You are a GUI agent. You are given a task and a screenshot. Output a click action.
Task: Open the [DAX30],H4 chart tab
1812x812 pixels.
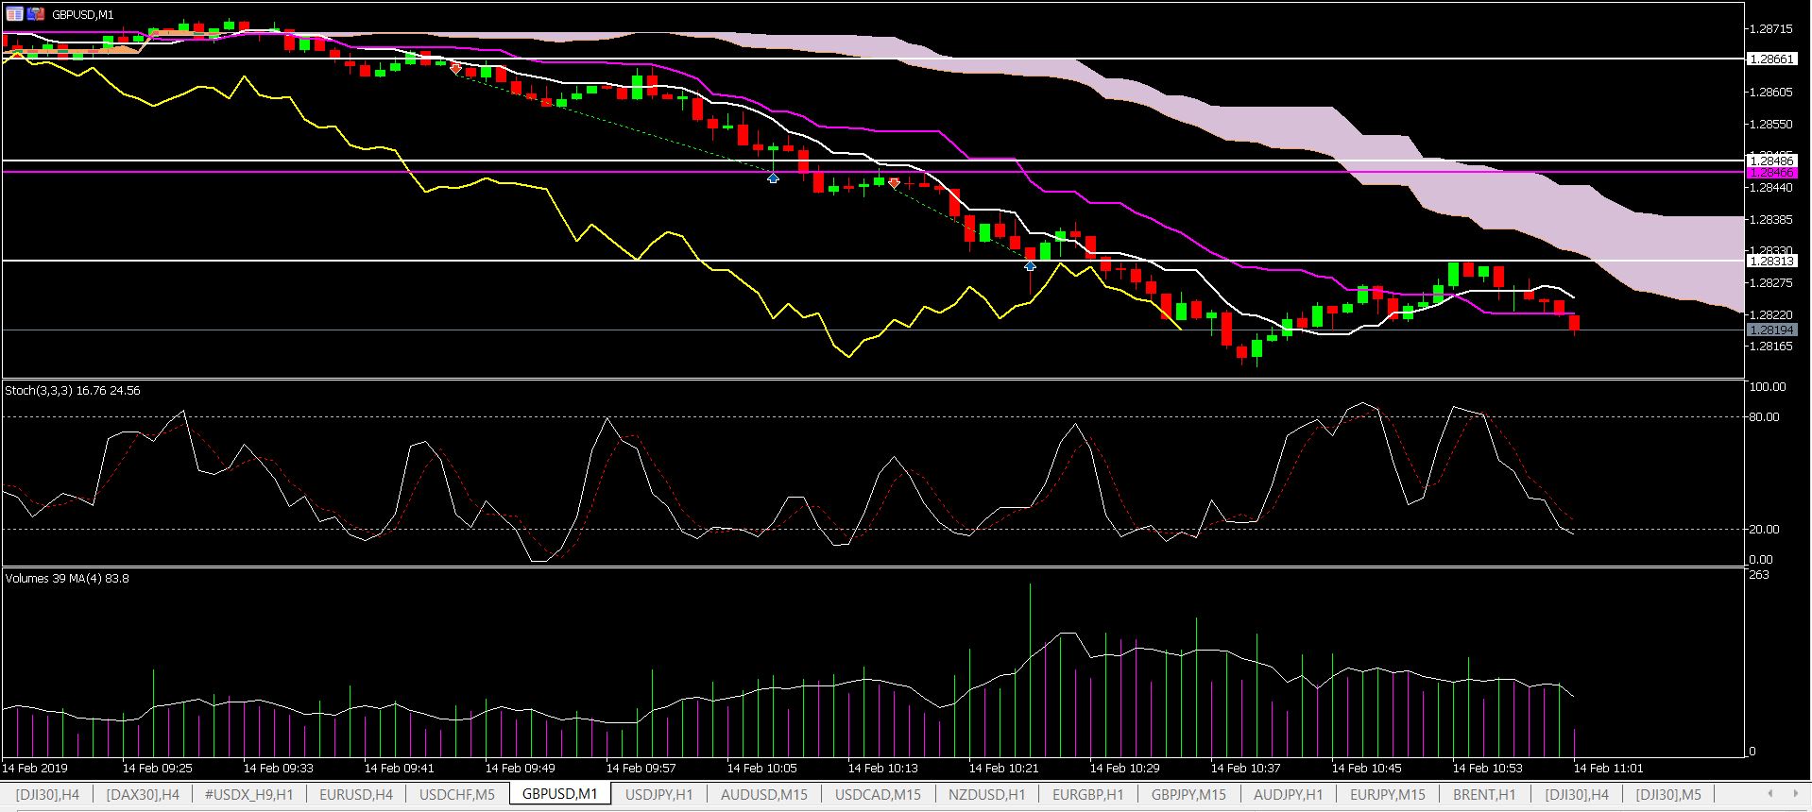pos(143,794)
